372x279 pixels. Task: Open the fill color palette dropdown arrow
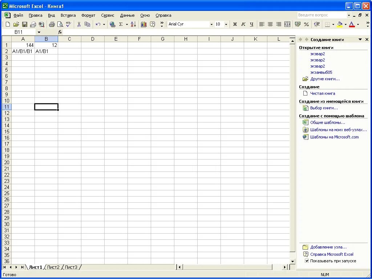[345, 24]
